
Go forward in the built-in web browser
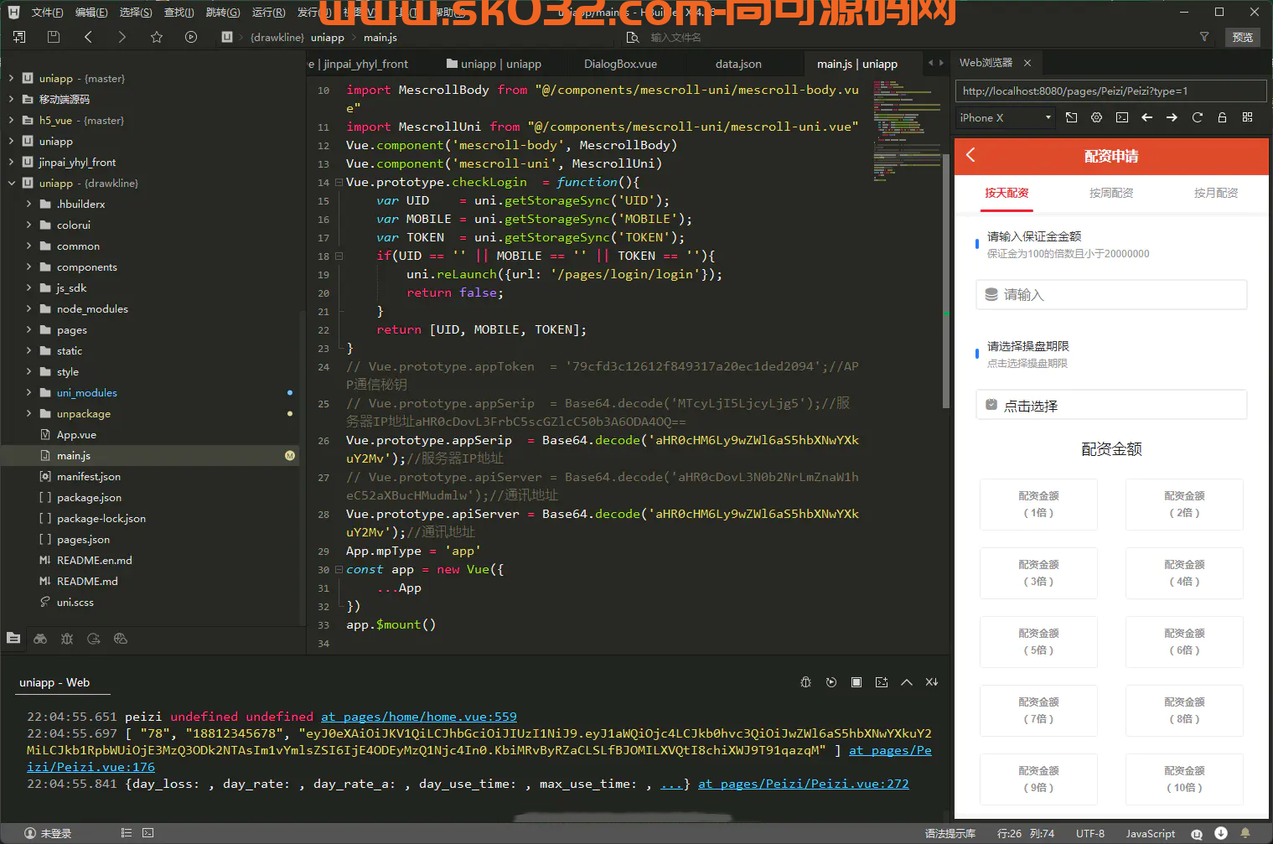[1172, 117]
